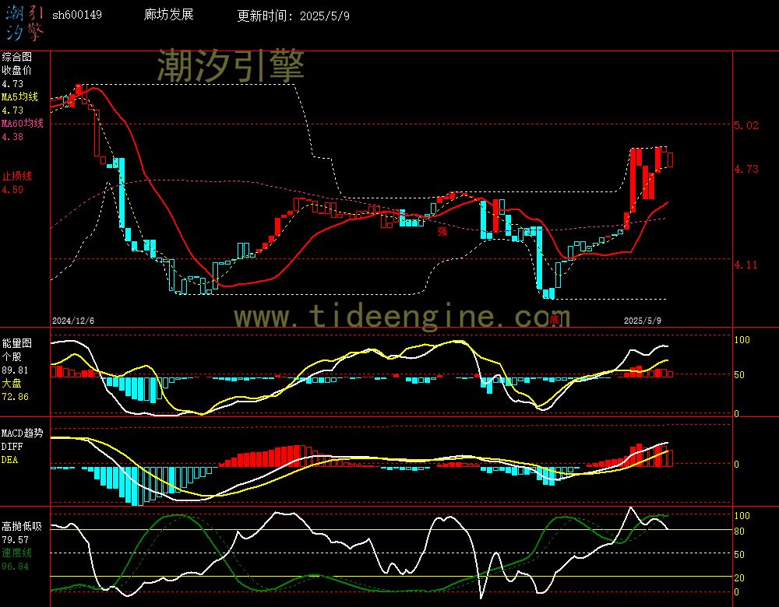Click the 80 level axis label

pyautogui.click(x=739, y=532)
